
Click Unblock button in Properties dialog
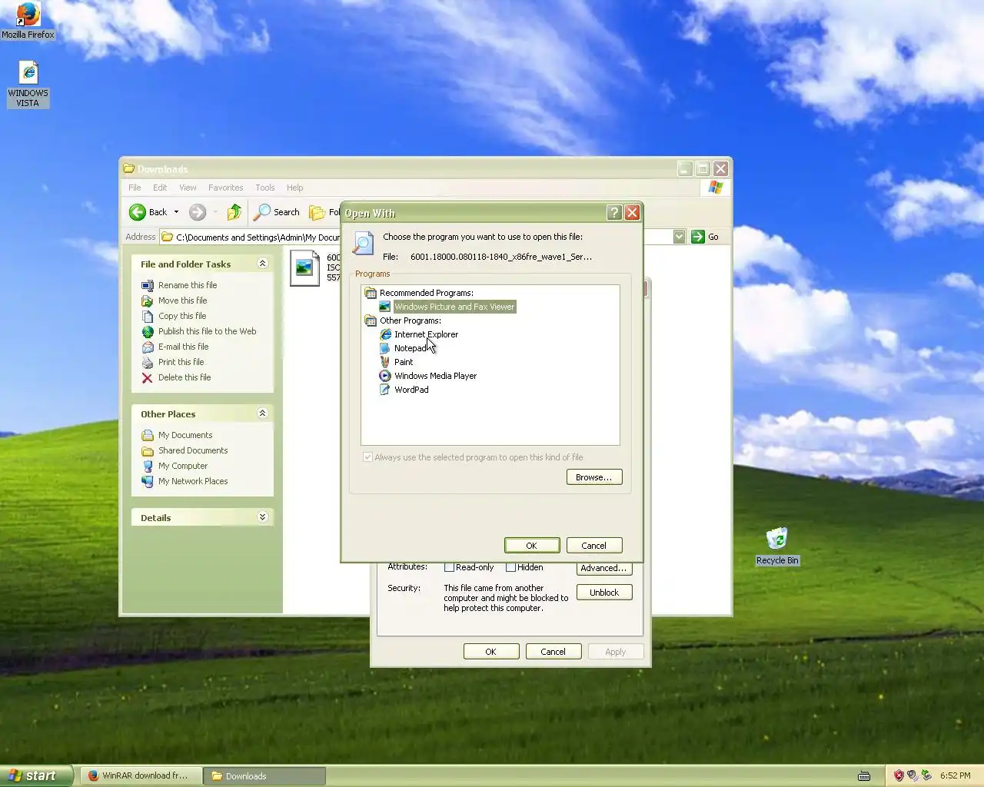(604, 593)
